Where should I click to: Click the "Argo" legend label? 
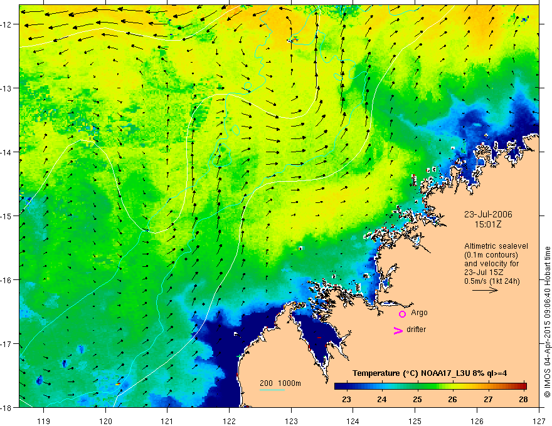419,313
